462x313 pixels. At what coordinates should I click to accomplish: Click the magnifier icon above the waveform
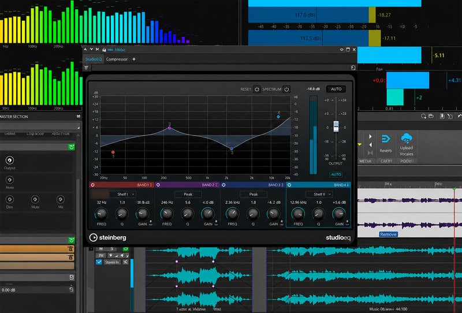423,116
